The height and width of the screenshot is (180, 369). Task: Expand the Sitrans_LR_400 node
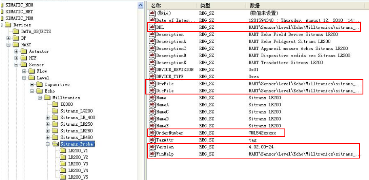[x=47, y=117]
